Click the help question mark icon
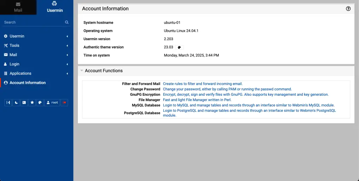The image size is (359, 181). pyautogui.click(x=348, y=9)
